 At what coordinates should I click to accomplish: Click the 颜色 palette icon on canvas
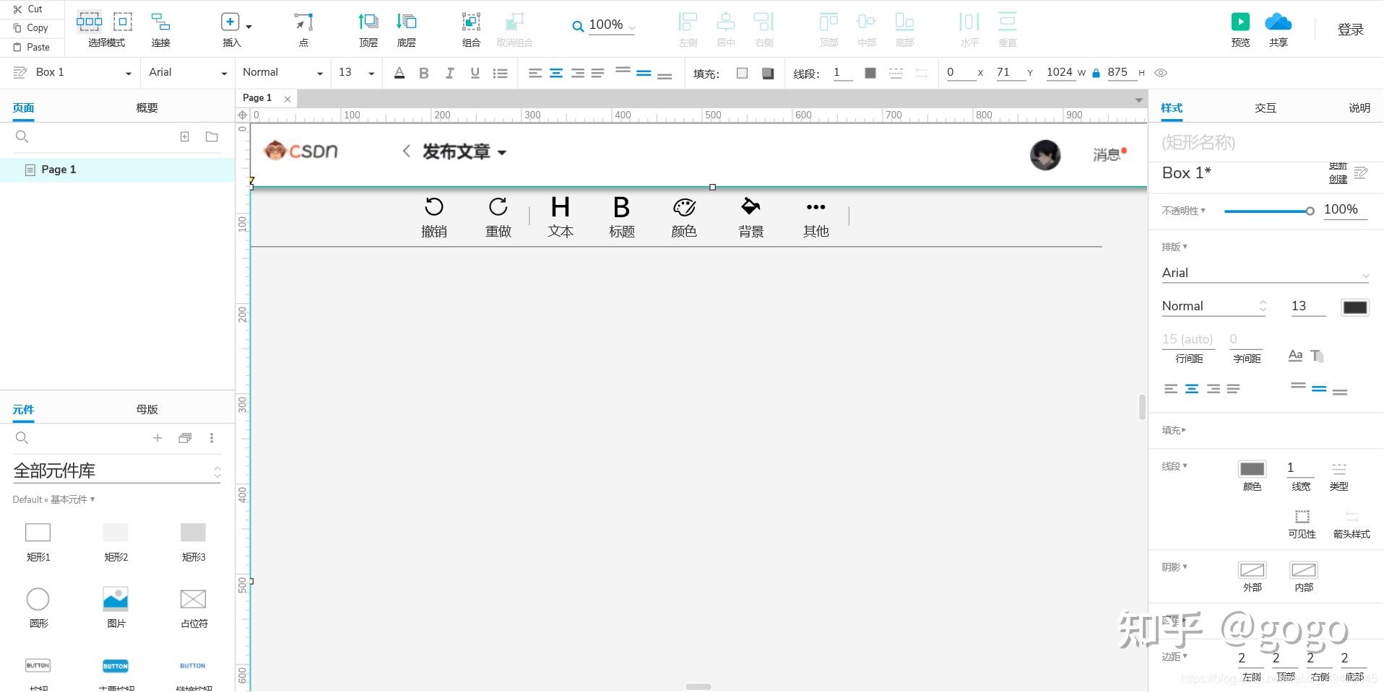pyautogui.click(x=684, y=207)
